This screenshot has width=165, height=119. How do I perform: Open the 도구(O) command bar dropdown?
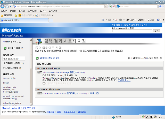tap(151, 20)
